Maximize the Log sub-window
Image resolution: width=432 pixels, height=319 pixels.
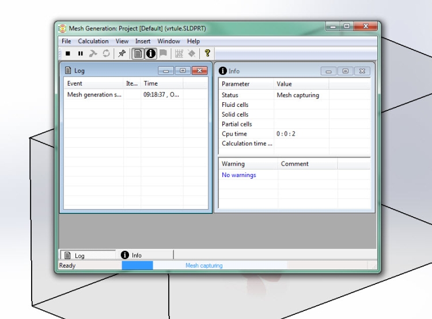[183, 71]
